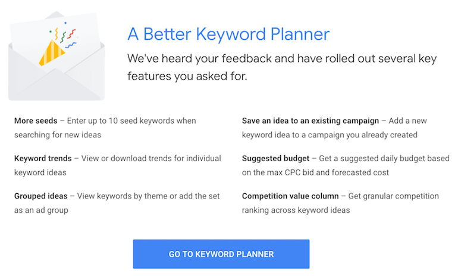
Task: Click text 'Enter up to 10 seed keywords'
Action: pos(120,121)
